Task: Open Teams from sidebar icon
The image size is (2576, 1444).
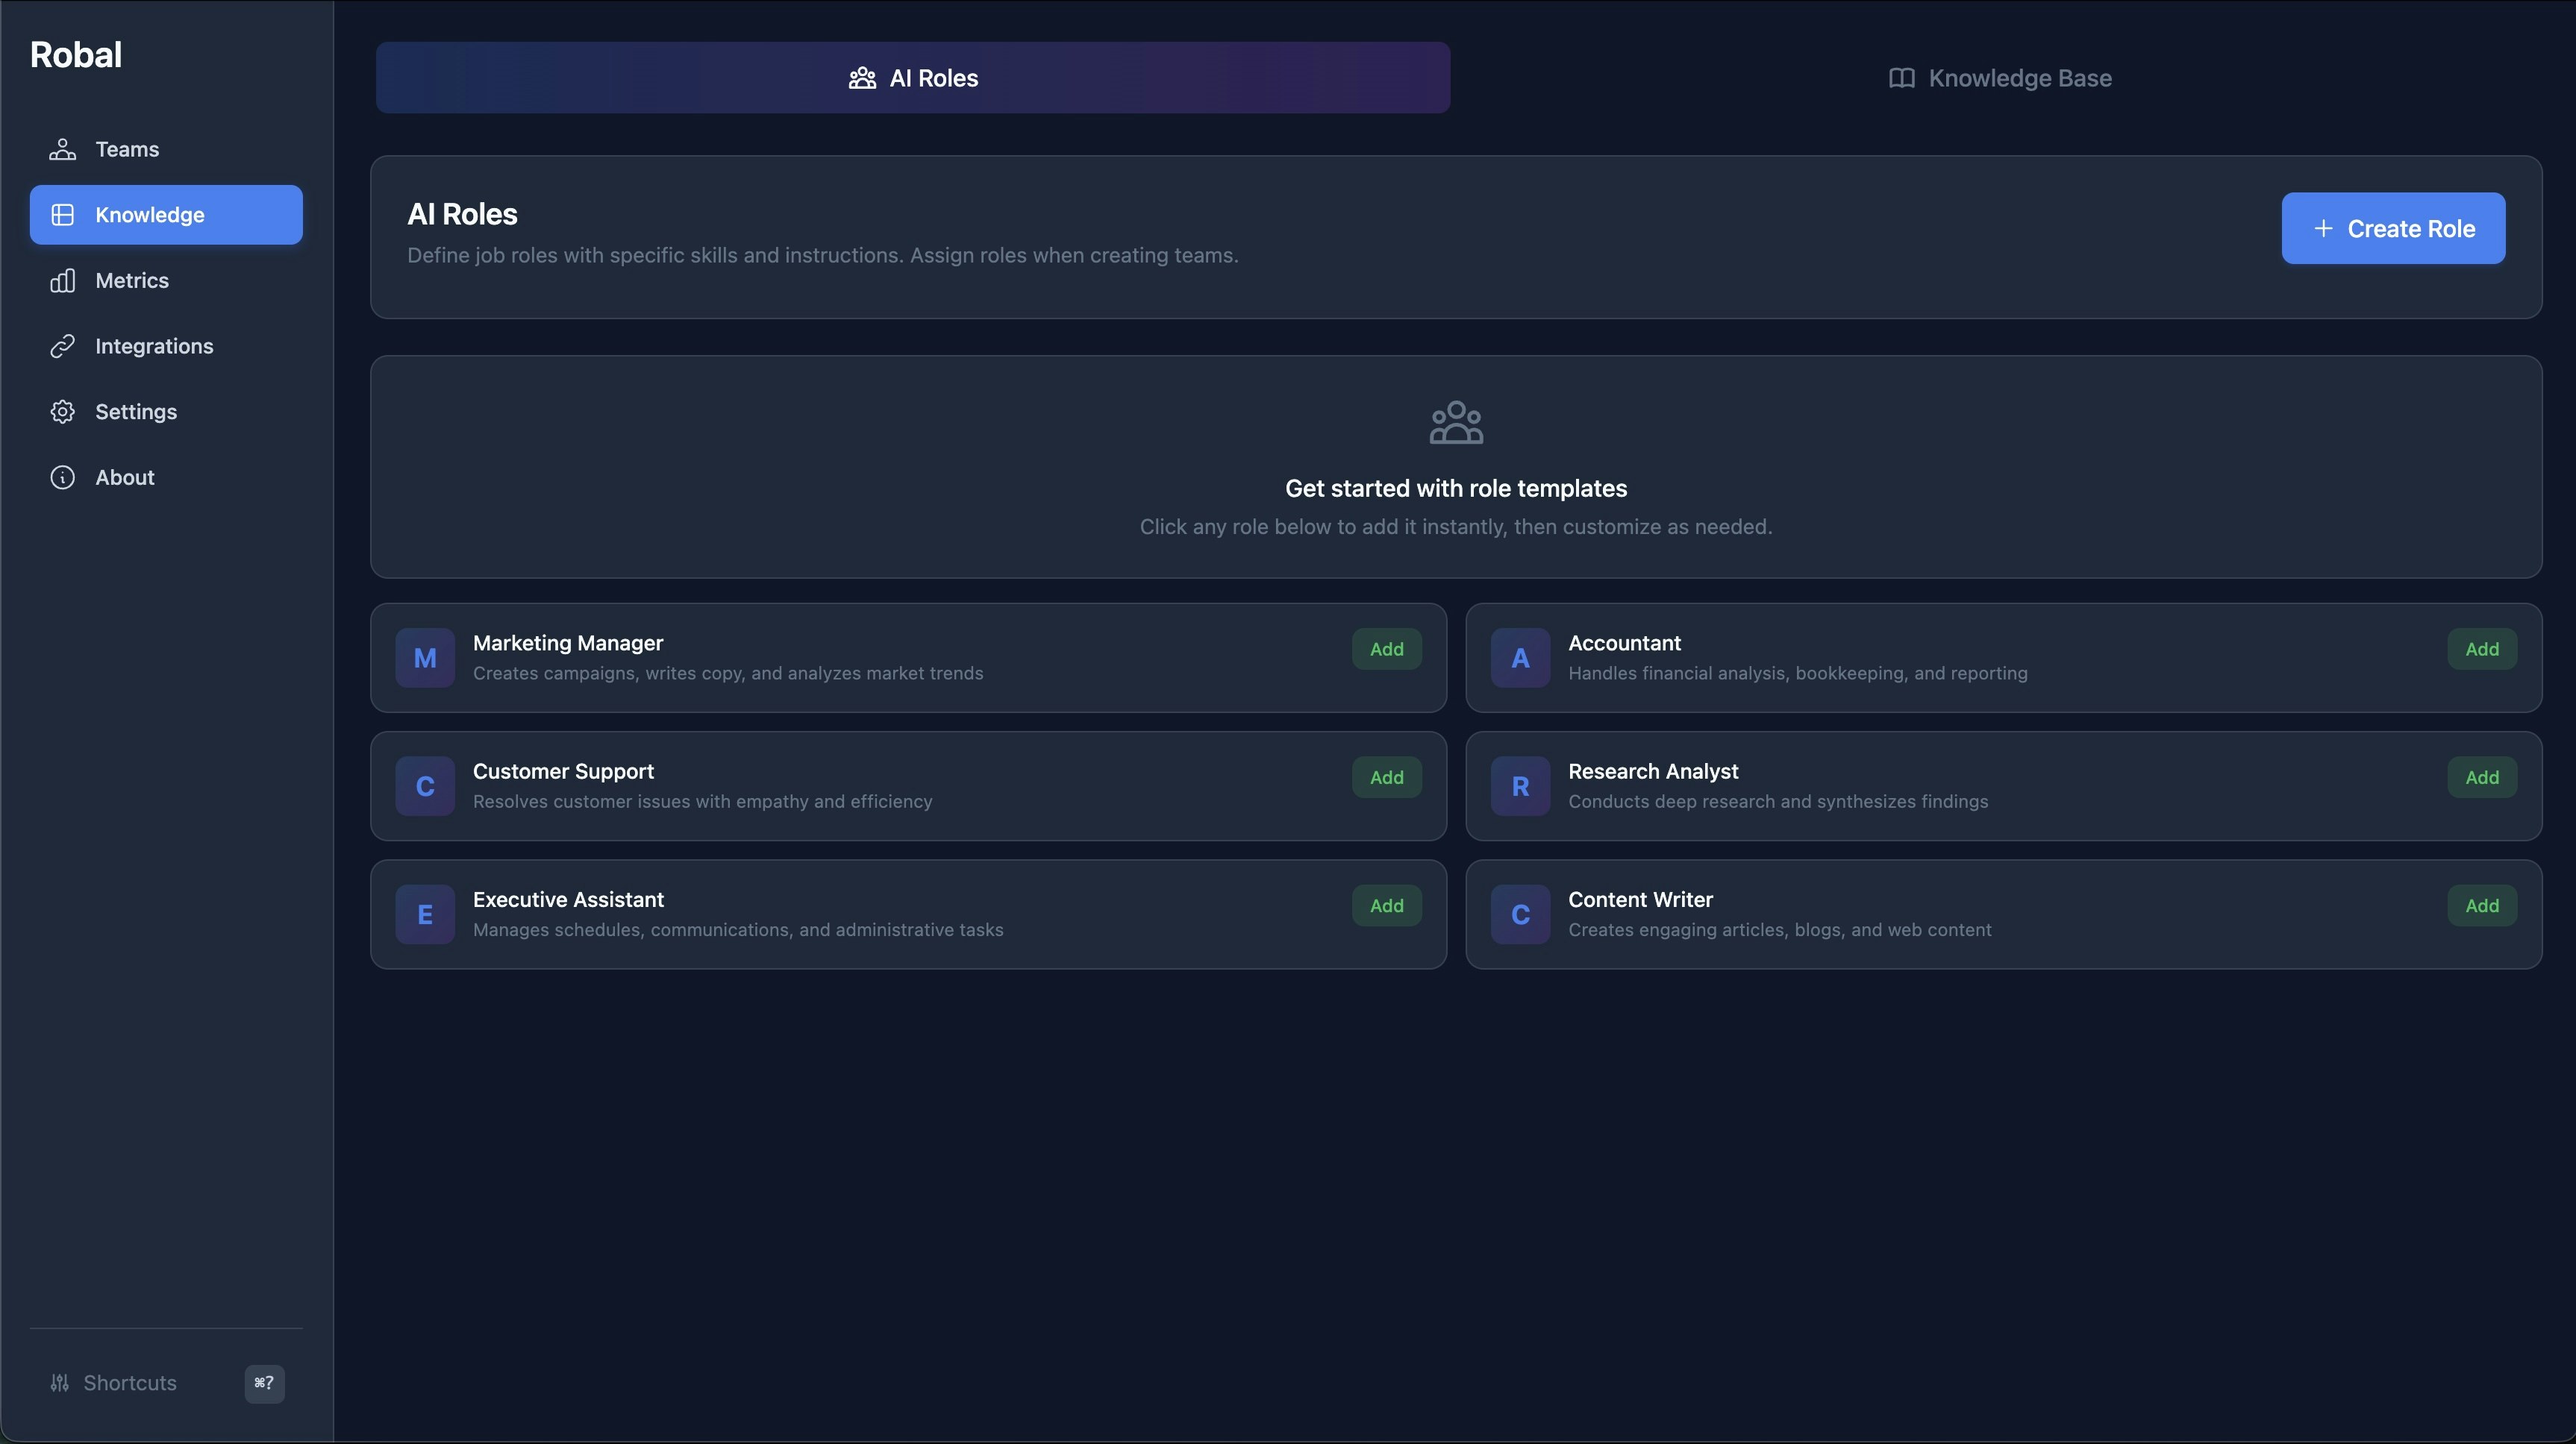Action: point(62,149)
